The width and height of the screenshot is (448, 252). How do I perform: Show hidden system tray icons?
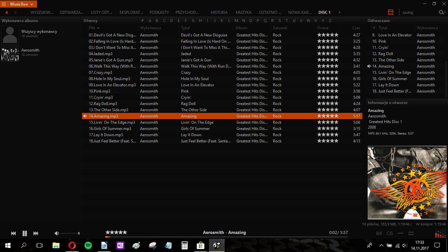[381, 245]
